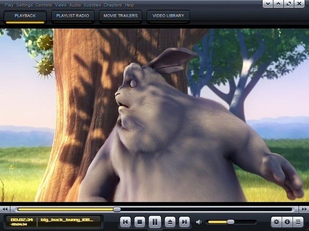Fast forward using right double-arrow button
Viewport: 309px width, 231px height.
click(x=304, y=209)
